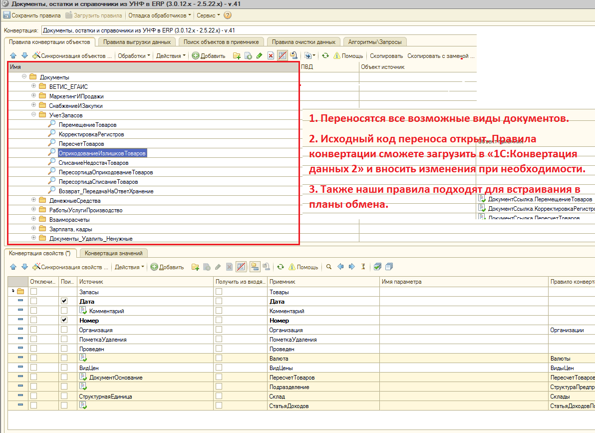Click Добавить in the properties toolbar
The height and width of the screenshot is (433, 595).
tap(167, 267)
